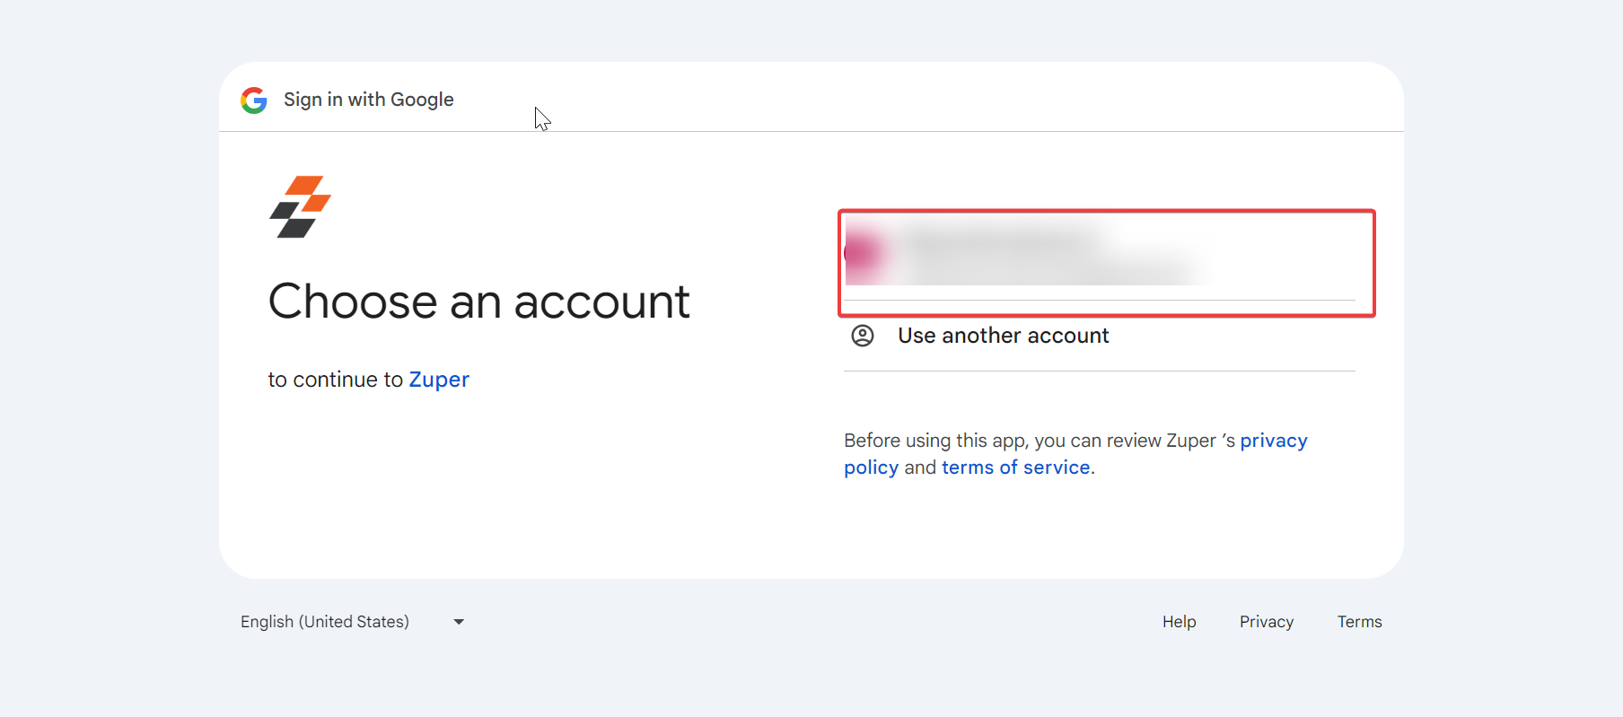Open the Terms footer link
The image size is (1623, 717).
pos(1360,622)
